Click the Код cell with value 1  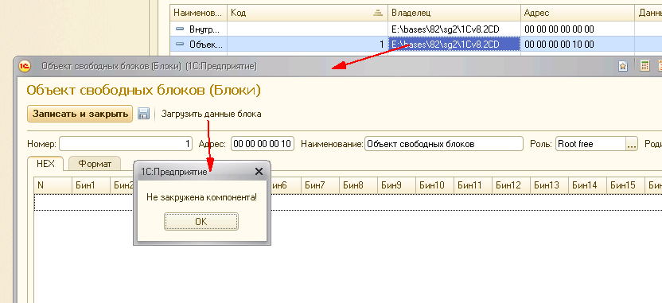click(307, 44)
